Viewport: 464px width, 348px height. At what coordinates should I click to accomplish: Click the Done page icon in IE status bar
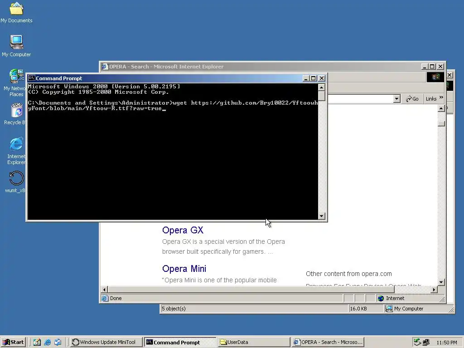pyautogui.click(x=105, y=298)
